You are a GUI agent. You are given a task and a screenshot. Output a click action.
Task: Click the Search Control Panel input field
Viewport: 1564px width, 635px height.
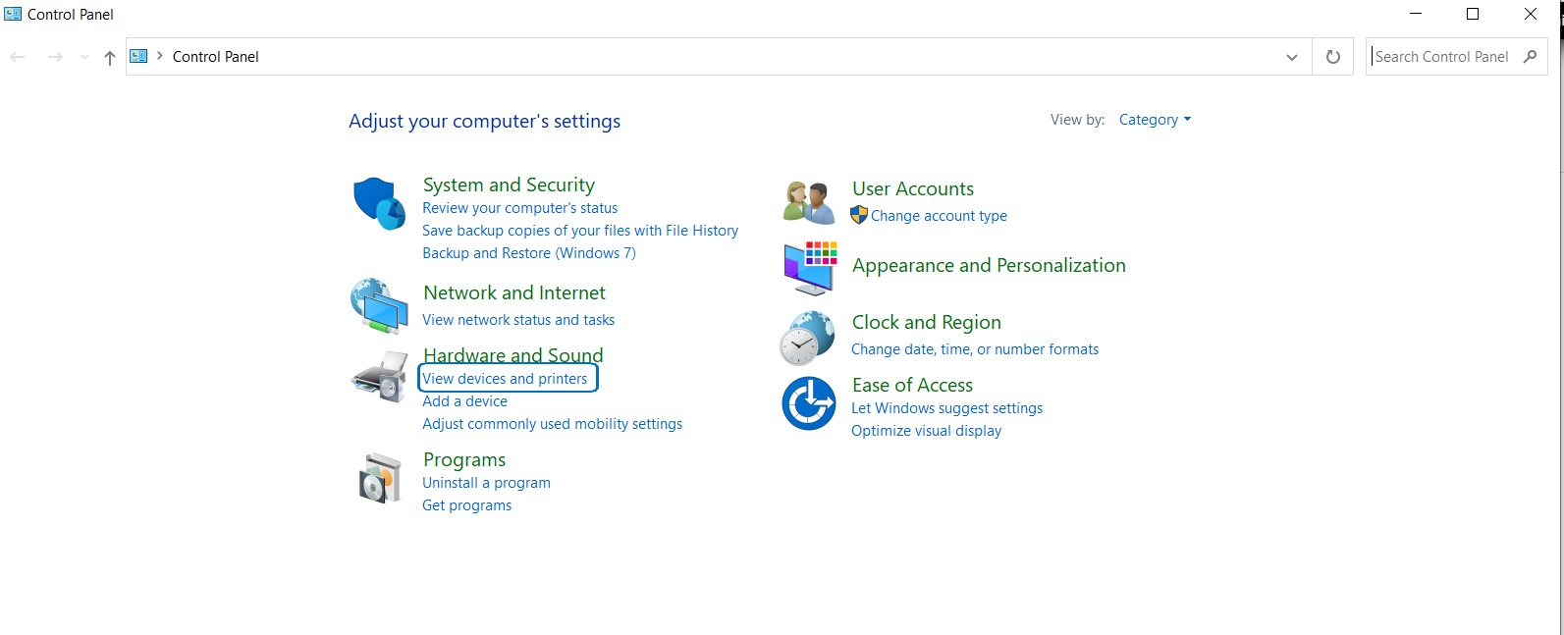click(x=1441, y=57)
